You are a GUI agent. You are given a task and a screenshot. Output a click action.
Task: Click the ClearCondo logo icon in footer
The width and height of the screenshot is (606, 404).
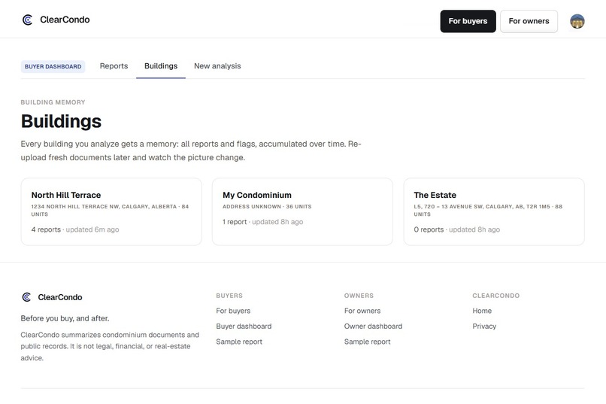26,297
